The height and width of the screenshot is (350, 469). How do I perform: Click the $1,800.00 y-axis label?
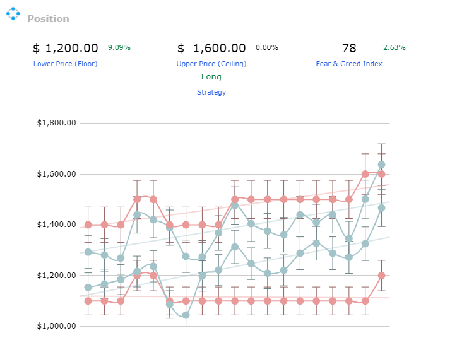(57, 123)
